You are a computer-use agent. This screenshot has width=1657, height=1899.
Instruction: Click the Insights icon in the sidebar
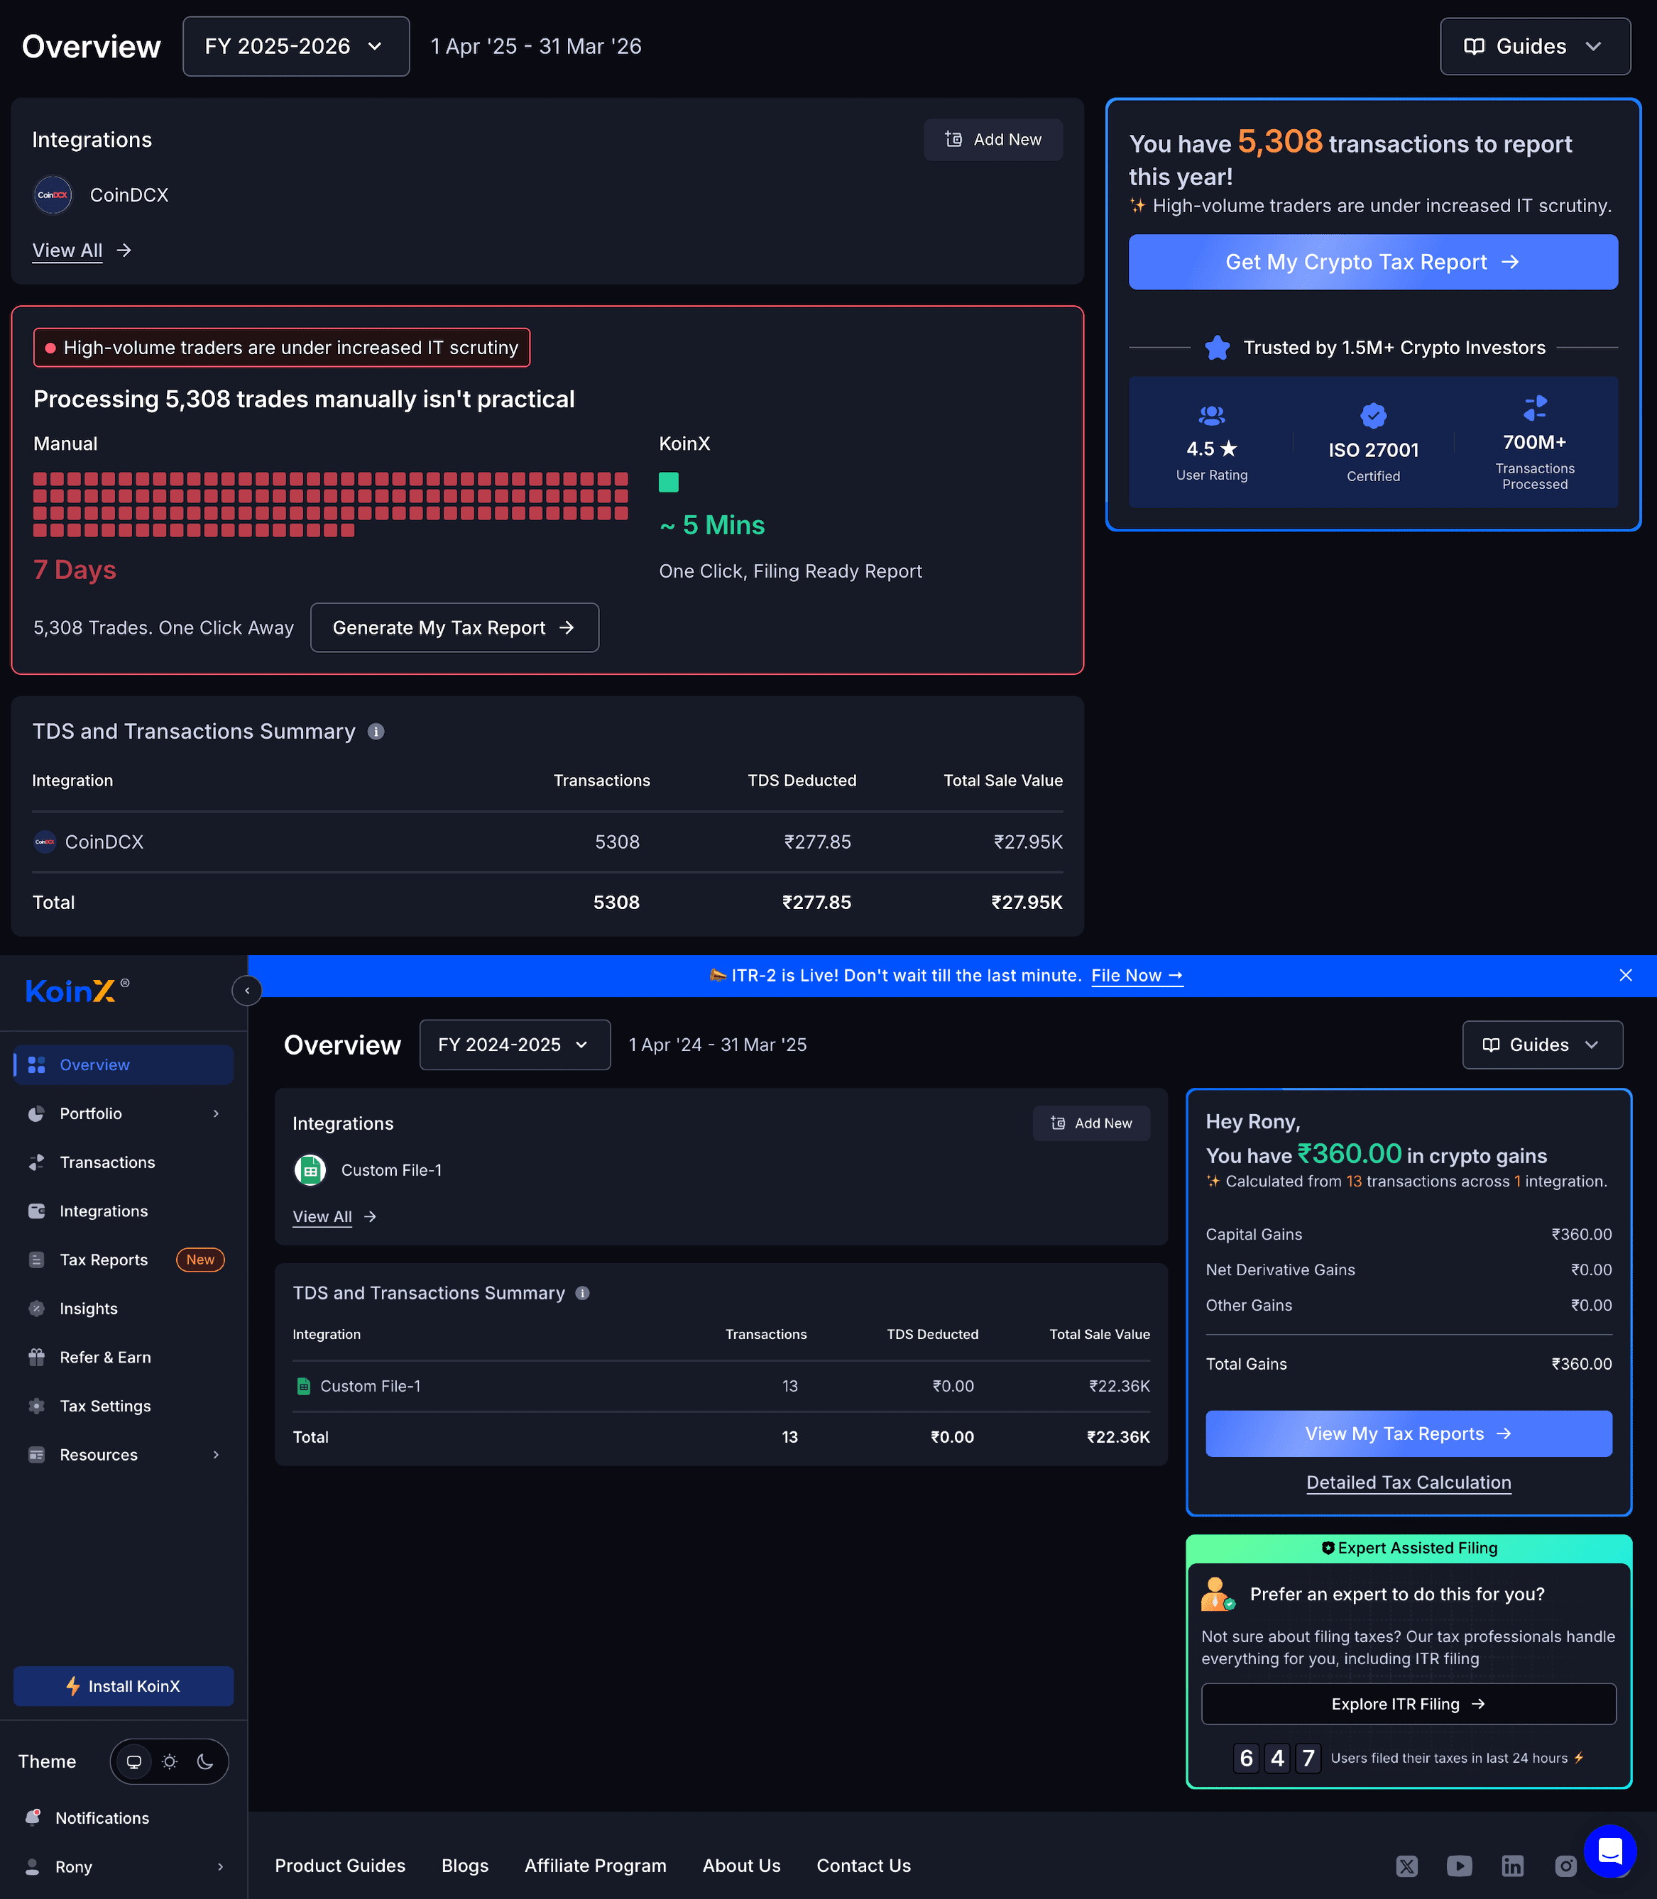(x=37, y=1309)
